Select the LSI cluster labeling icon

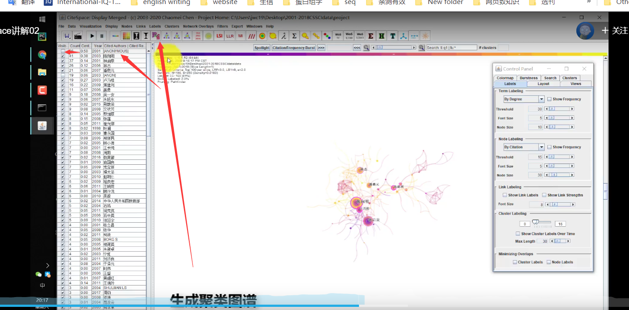(x=219, y=36)
